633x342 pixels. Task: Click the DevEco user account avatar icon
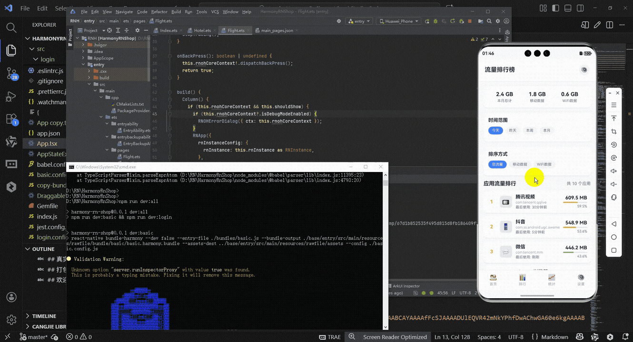pos(506,21)
